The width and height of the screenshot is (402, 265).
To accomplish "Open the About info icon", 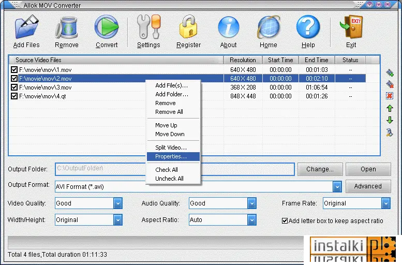I will pyautogui.click(x=229, y=27).
